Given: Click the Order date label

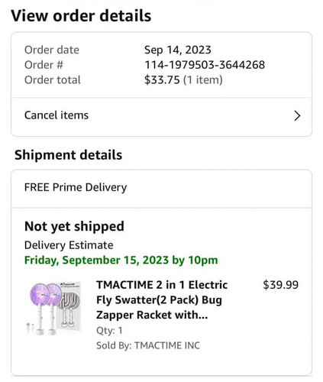Looking at the screenshot, I should [52, 50].
